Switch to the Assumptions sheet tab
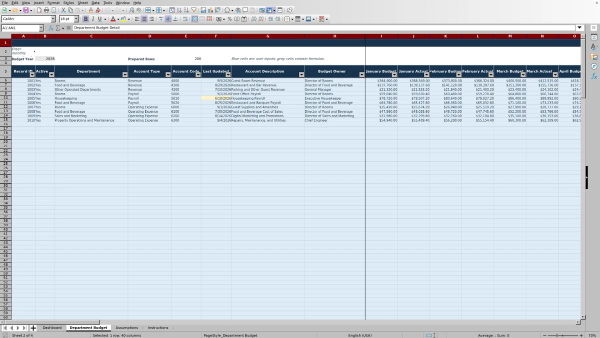This screenshot has width=600, height=338. (x=126, y=327)
